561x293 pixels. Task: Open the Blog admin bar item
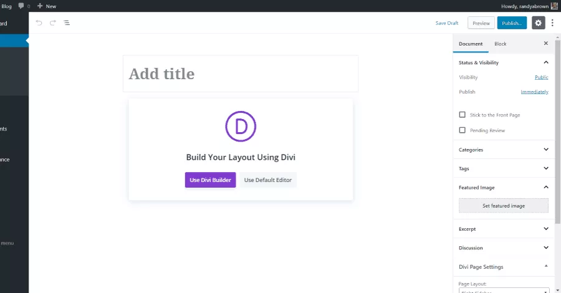click(6, 6)
